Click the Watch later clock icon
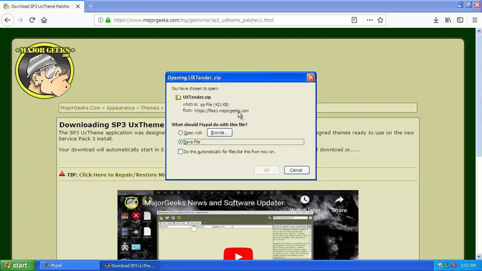Viewport: 482px width, 271px height. [x=305, y=200]
